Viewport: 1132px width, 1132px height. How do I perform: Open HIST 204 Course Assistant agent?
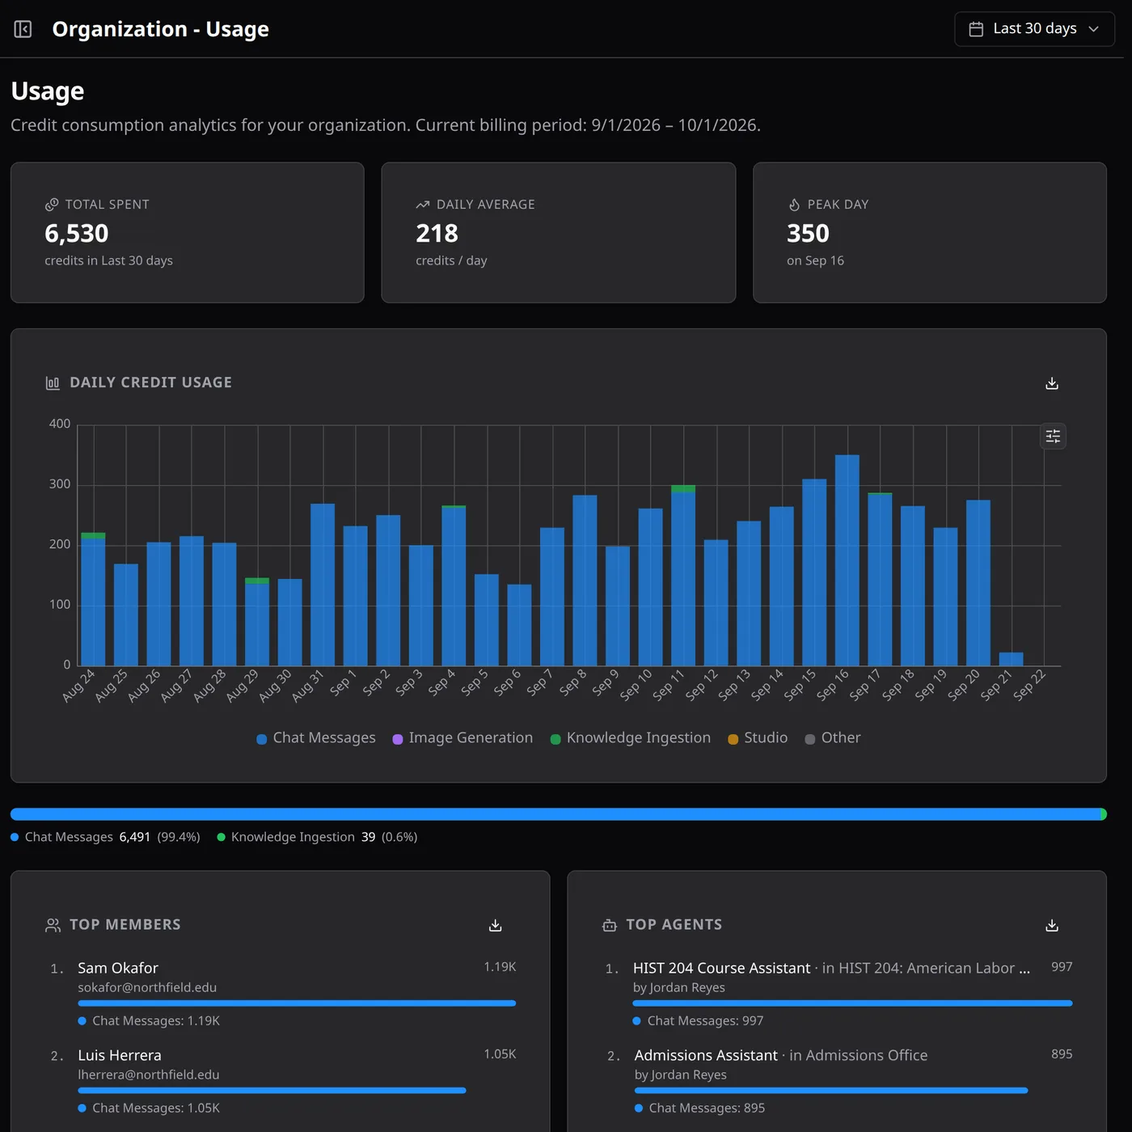click(x=722, y=968)
